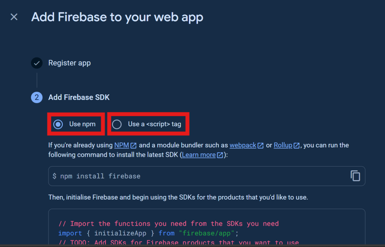This screenshot has height=247, width=385.
Task: Click the Register app step label
Action: click(69, 63)
